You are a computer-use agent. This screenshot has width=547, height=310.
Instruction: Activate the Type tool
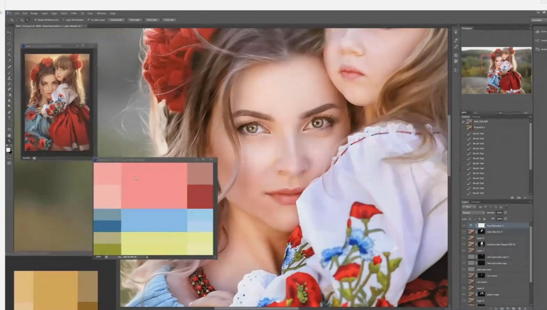[9, 118]
